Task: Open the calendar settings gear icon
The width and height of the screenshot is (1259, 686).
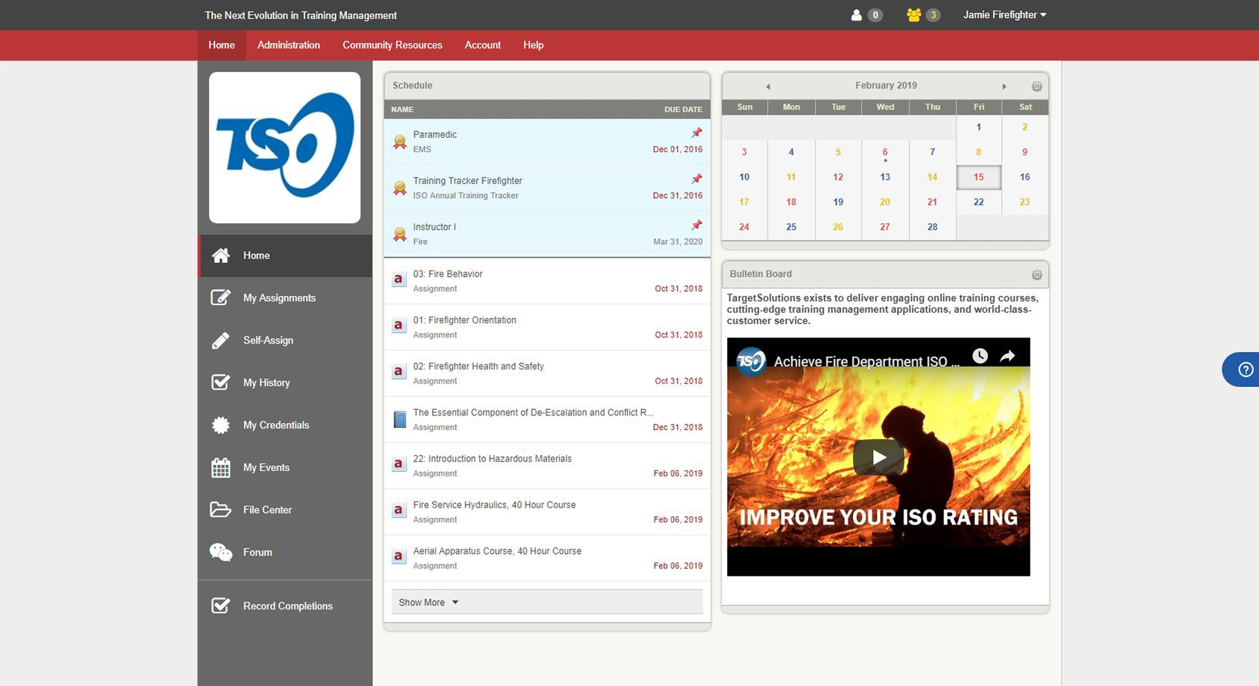Action: [x=1037, y=86]
